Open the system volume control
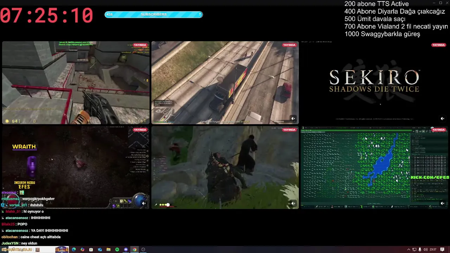 pos(425,249)
